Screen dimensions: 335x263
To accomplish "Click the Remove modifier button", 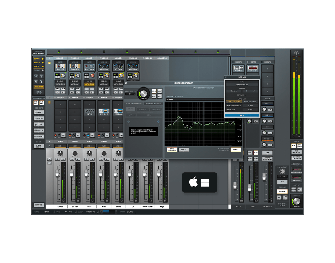I will (39, 118).
